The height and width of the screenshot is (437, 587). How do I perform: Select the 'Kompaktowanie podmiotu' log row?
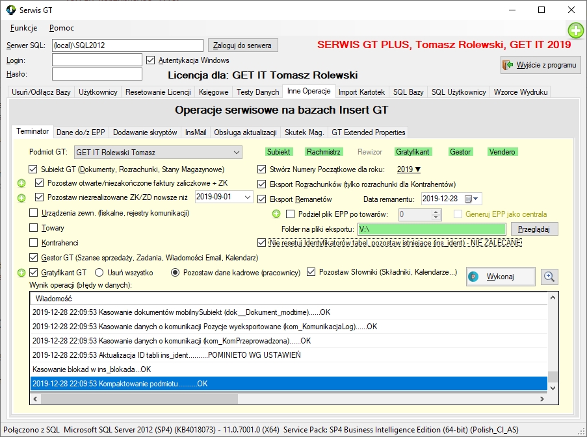point(289,384)
